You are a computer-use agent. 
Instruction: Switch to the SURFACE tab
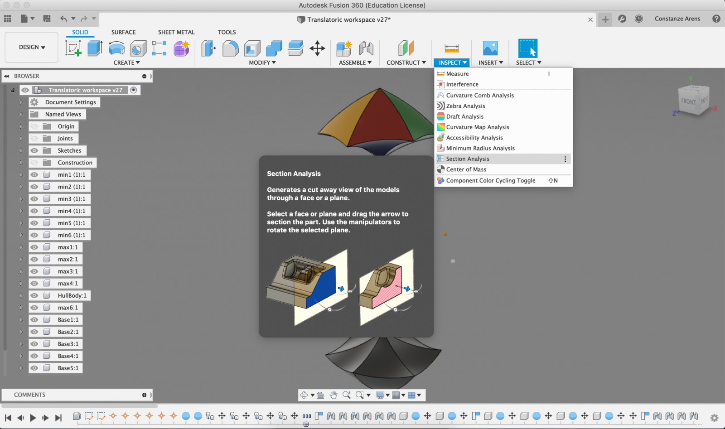(123, 32)
